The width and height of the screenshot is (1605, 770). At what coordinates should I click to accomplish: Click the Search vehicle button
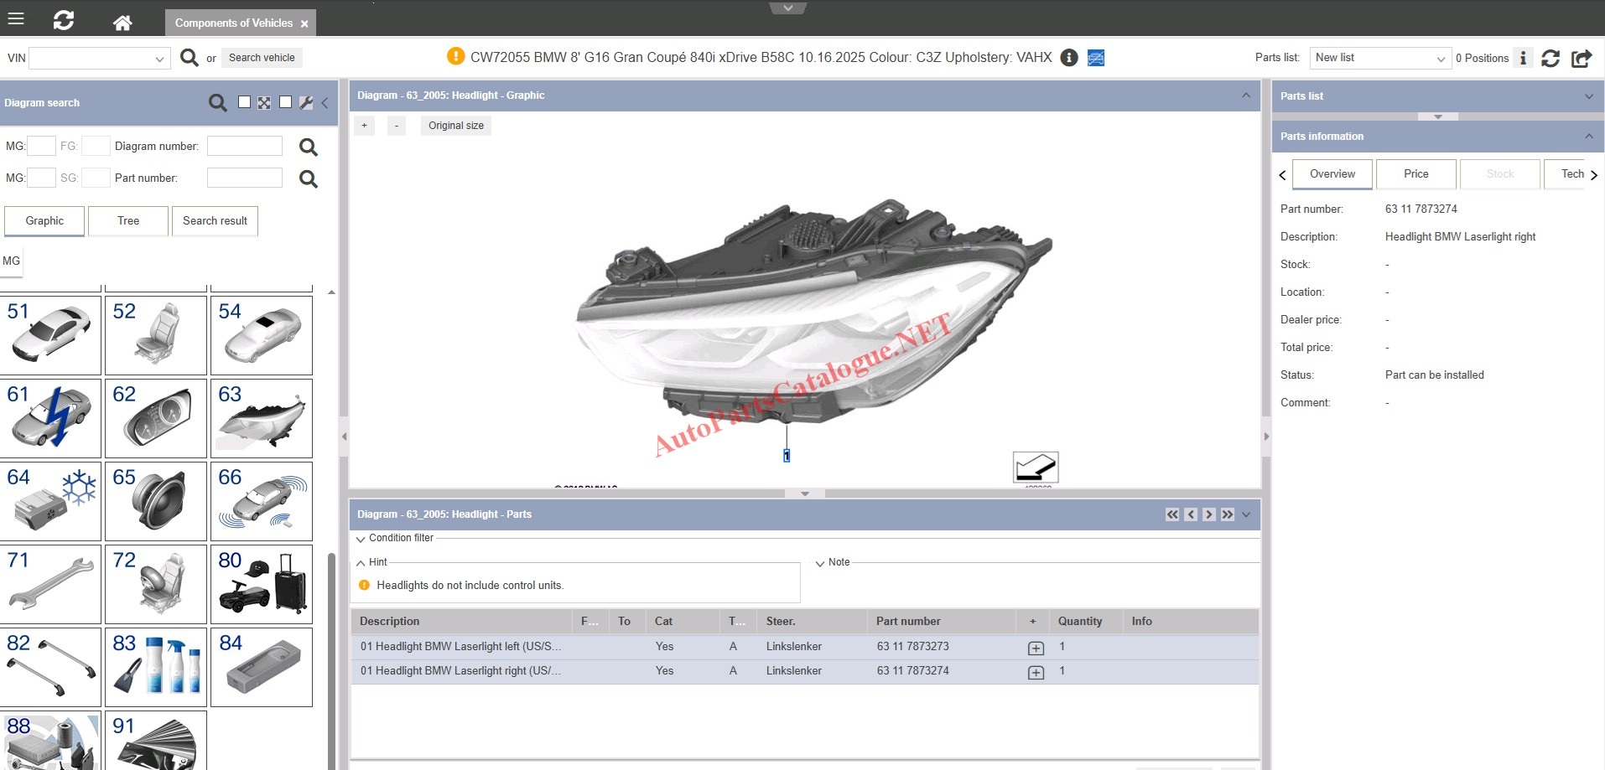coord(262,58)
